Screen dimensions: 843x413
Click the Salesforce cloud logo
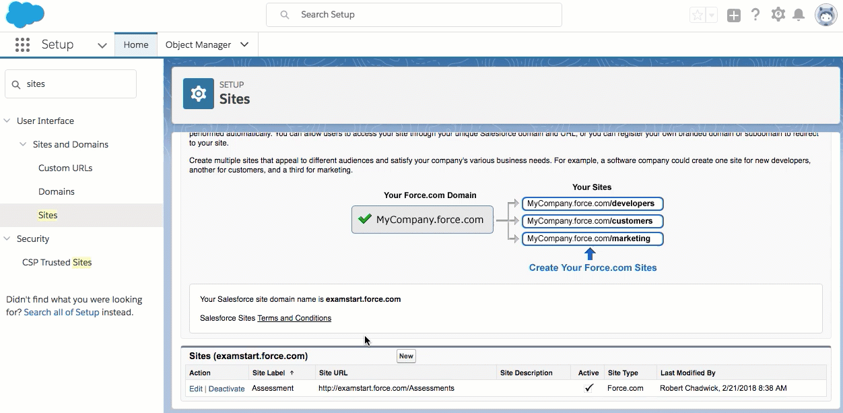(x=25, y=15)
